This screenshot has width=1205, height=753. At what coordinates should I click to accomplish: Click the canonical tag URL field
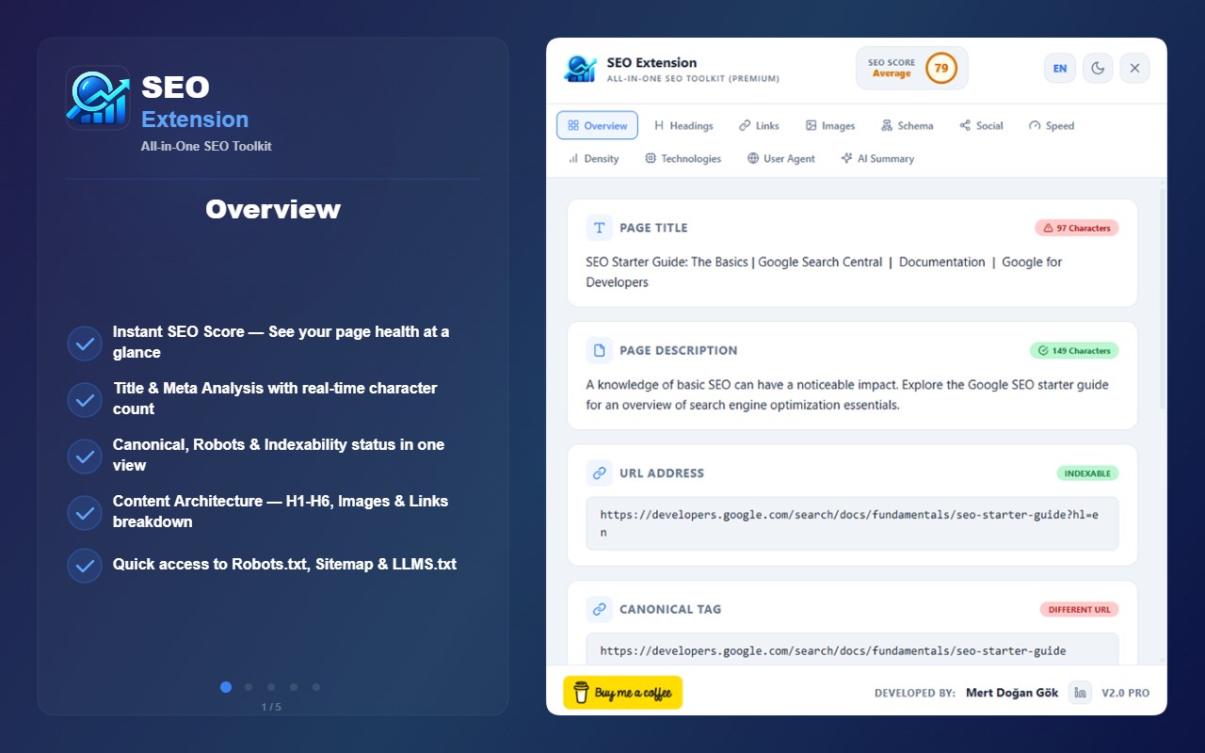tap(852, 649)
